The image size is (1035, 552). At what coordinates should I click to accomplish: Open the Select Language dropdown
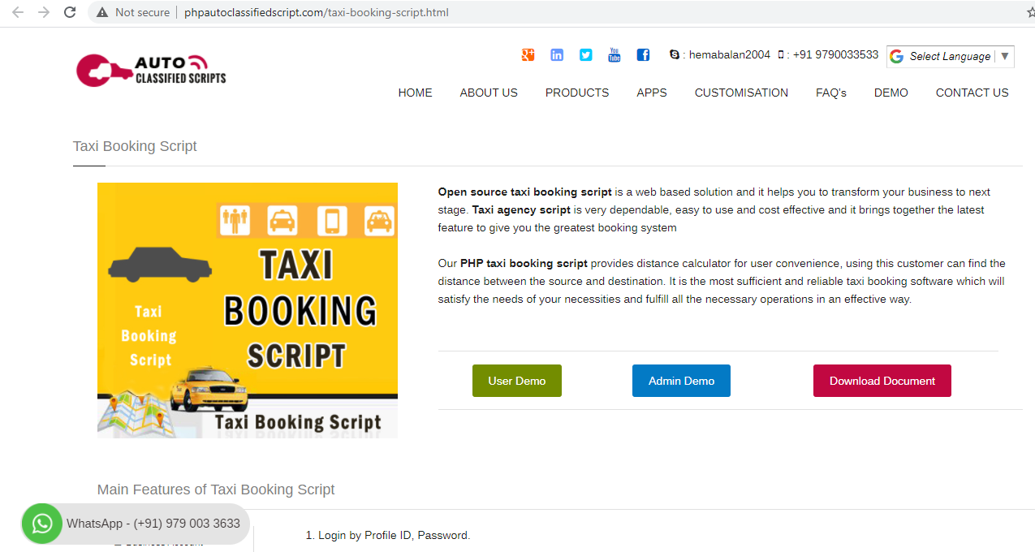950,56
